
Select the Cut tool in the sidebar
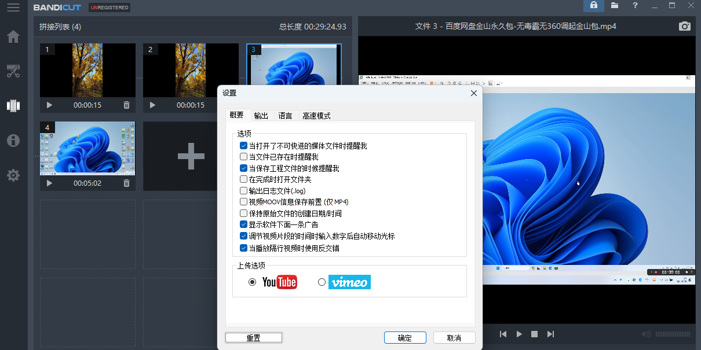(x=13, y=71)
